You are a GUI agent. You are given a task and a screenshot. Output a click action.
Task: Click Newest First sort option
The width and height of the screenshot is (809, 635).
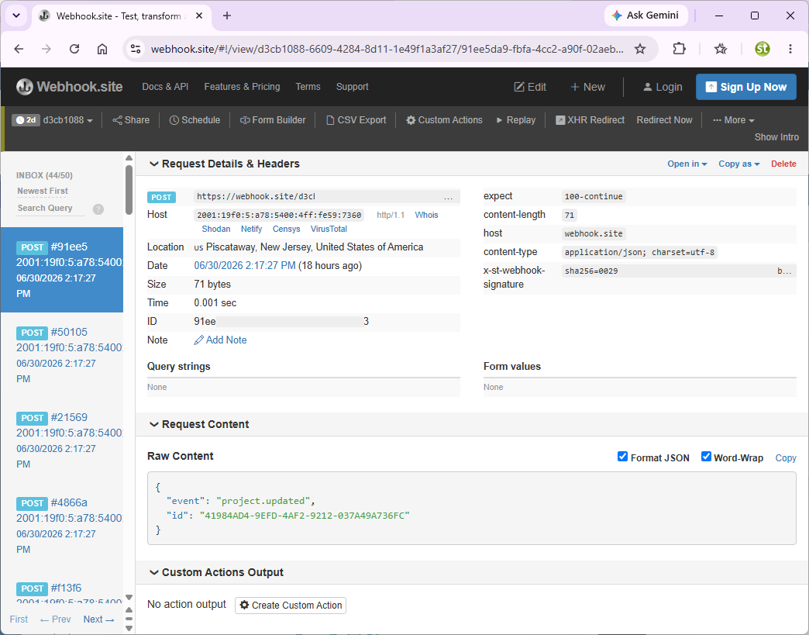click(43, 191)
